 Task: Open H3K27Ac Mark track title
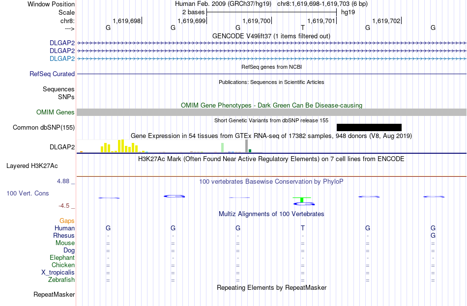(271, 159)
